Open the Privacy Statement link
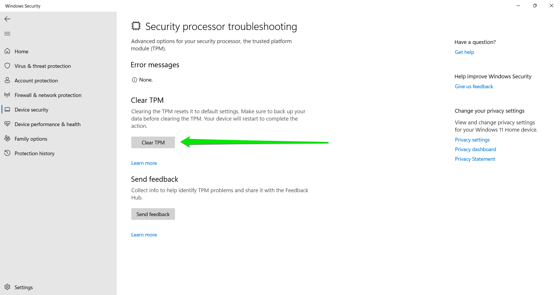 coord(475,159)
